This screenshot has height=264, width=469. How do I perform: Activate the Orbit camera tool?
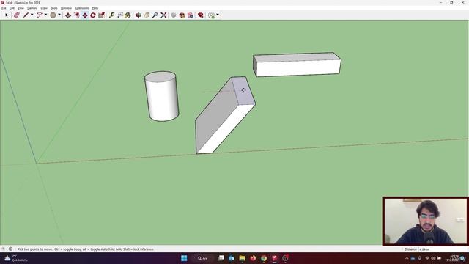click(139, 15)
